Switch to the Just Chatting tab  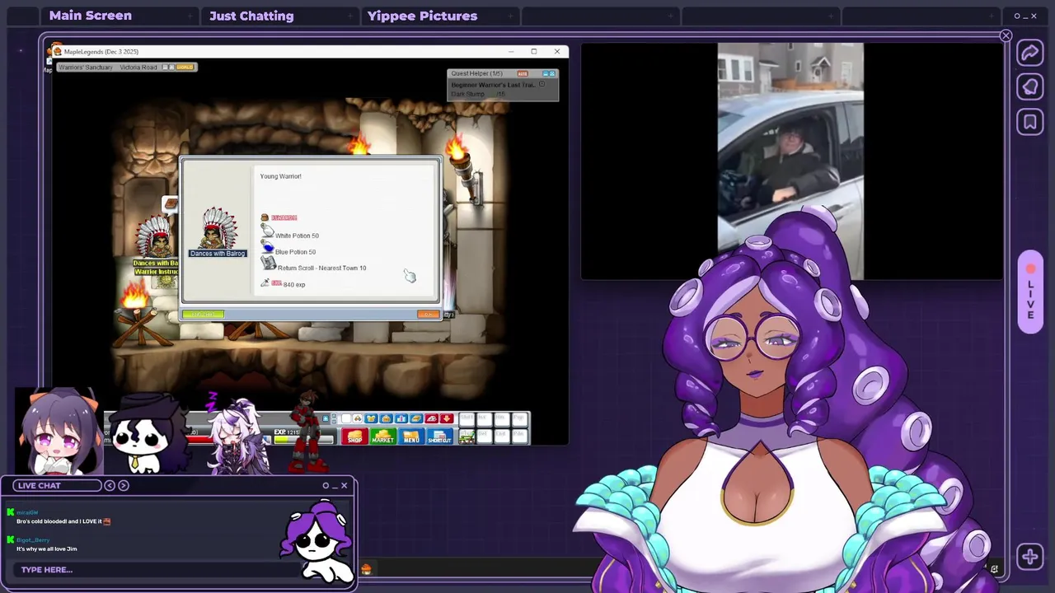coord(251,16)
